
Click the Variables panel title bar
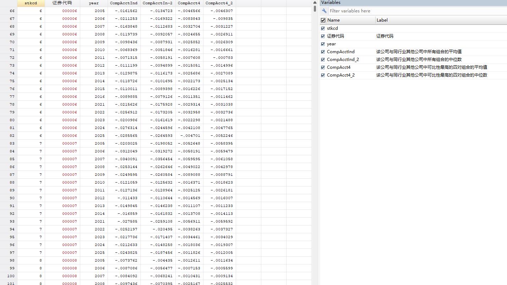pyautogui.click(x=413, y=2)
